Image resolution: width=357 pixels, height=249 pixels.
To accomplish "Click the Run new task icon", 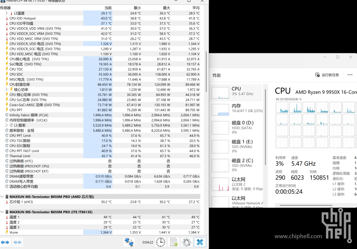I will coord(317,75).
